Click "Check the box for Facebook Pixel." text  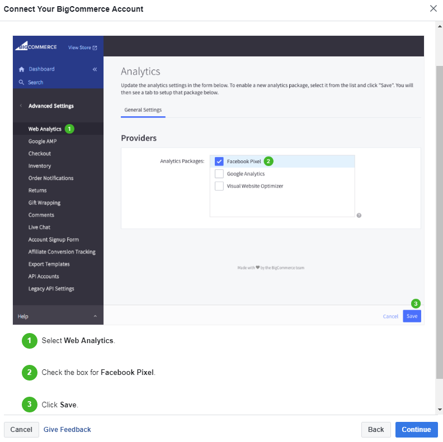pyautogui.click(x=98, y=372)
